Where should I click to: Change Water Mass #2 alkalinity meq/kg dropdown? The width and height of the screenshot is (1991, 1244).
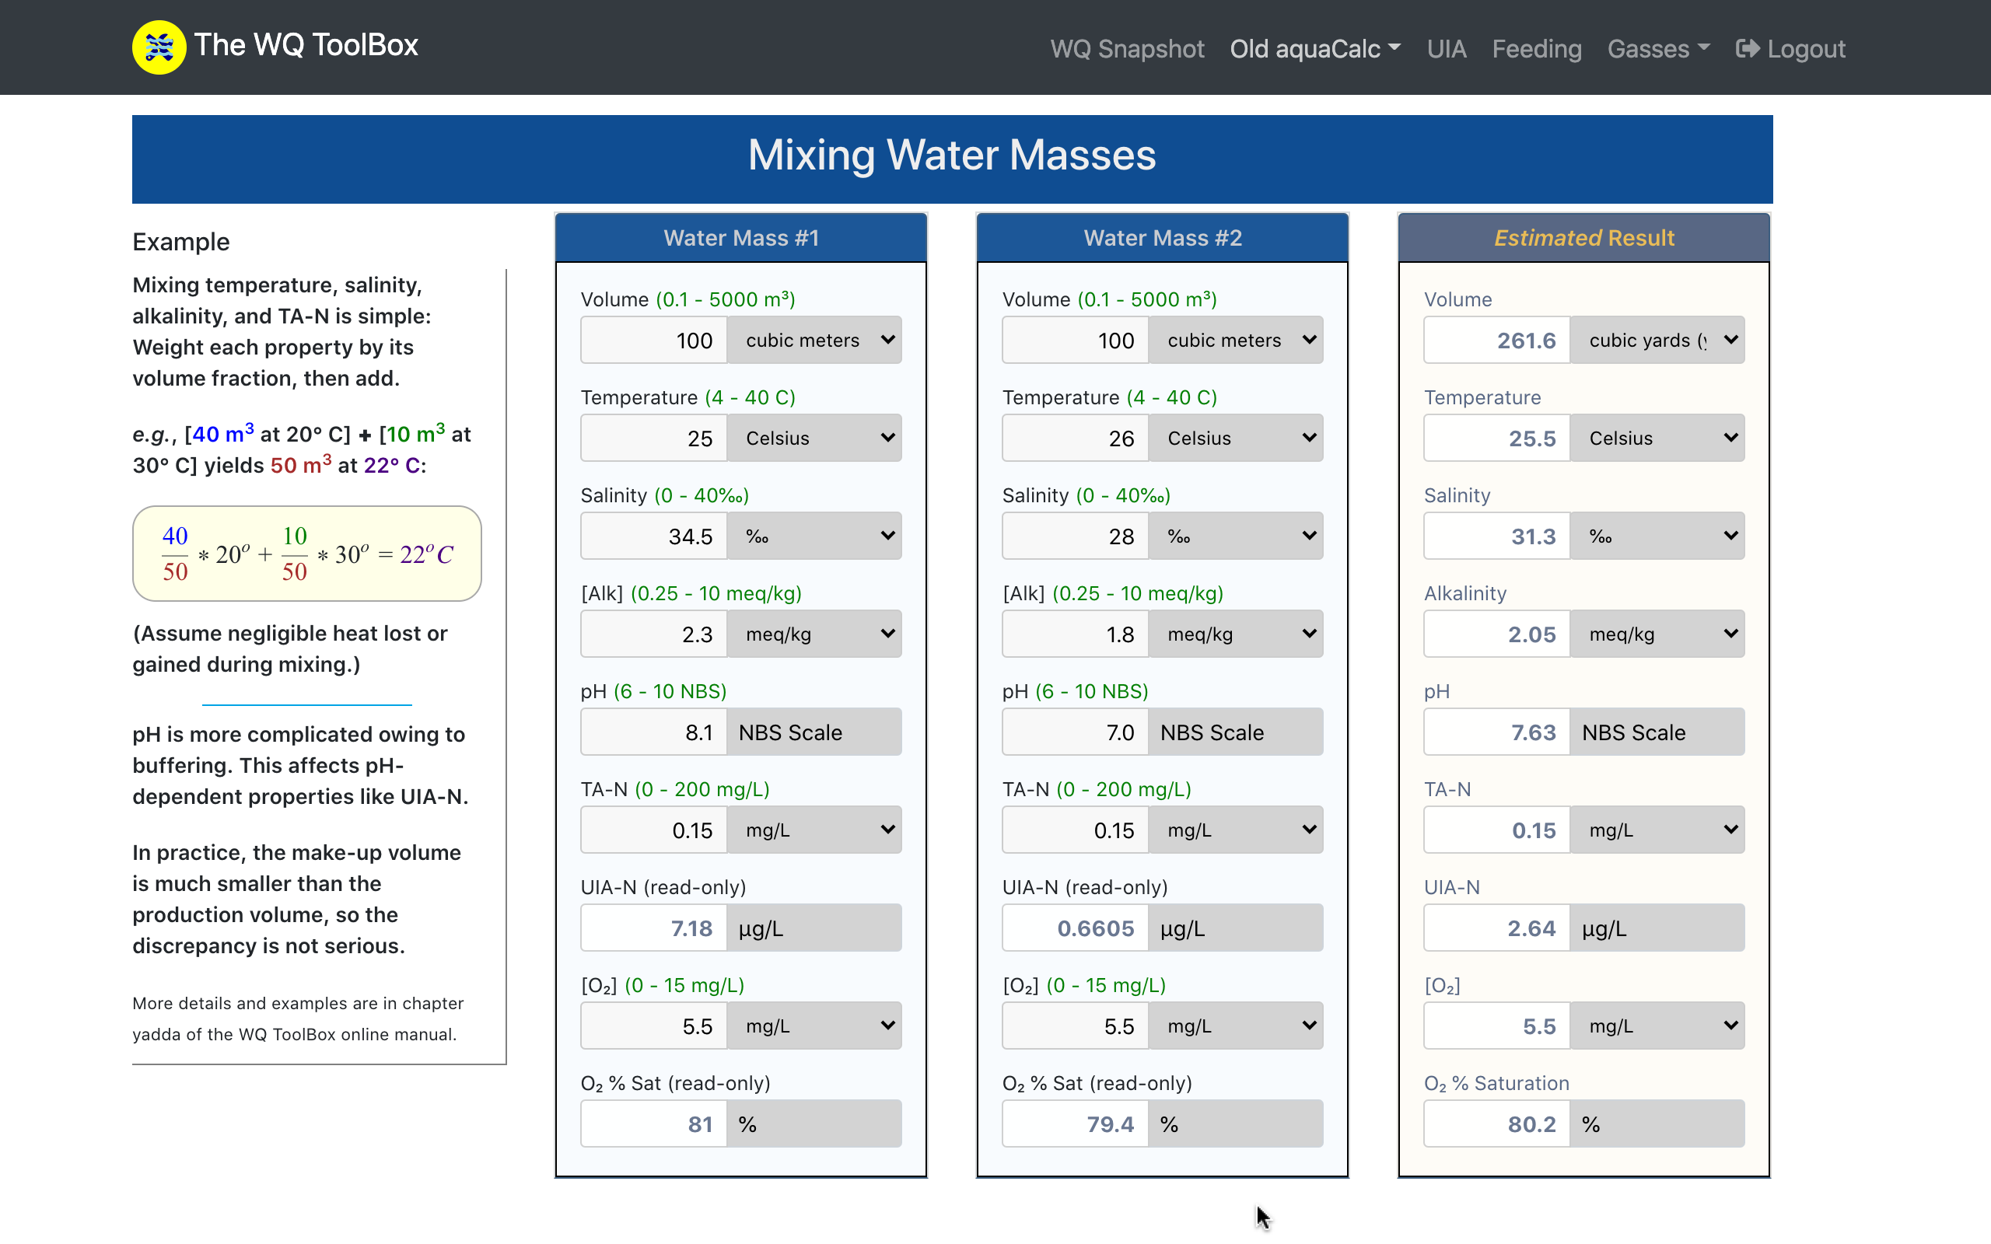1235,634
